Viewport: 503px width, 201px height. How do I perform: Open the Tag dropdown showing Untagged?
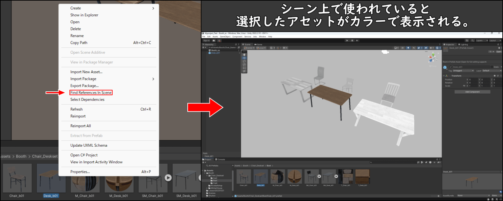[463, 71]
